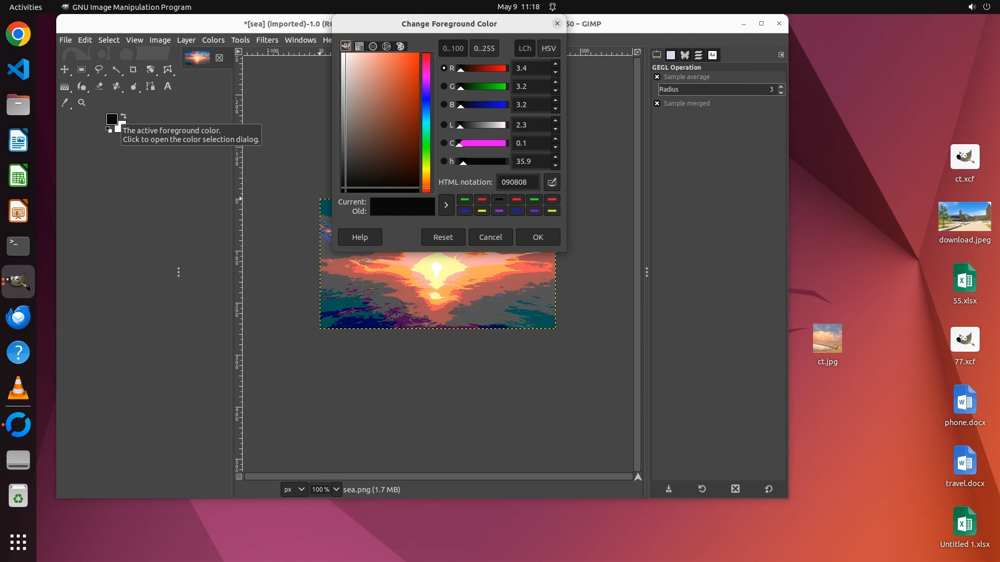Click the arrow to add color to history
Screen dimensions: 1000x562
pyautogui.click(x=446, y=206)
